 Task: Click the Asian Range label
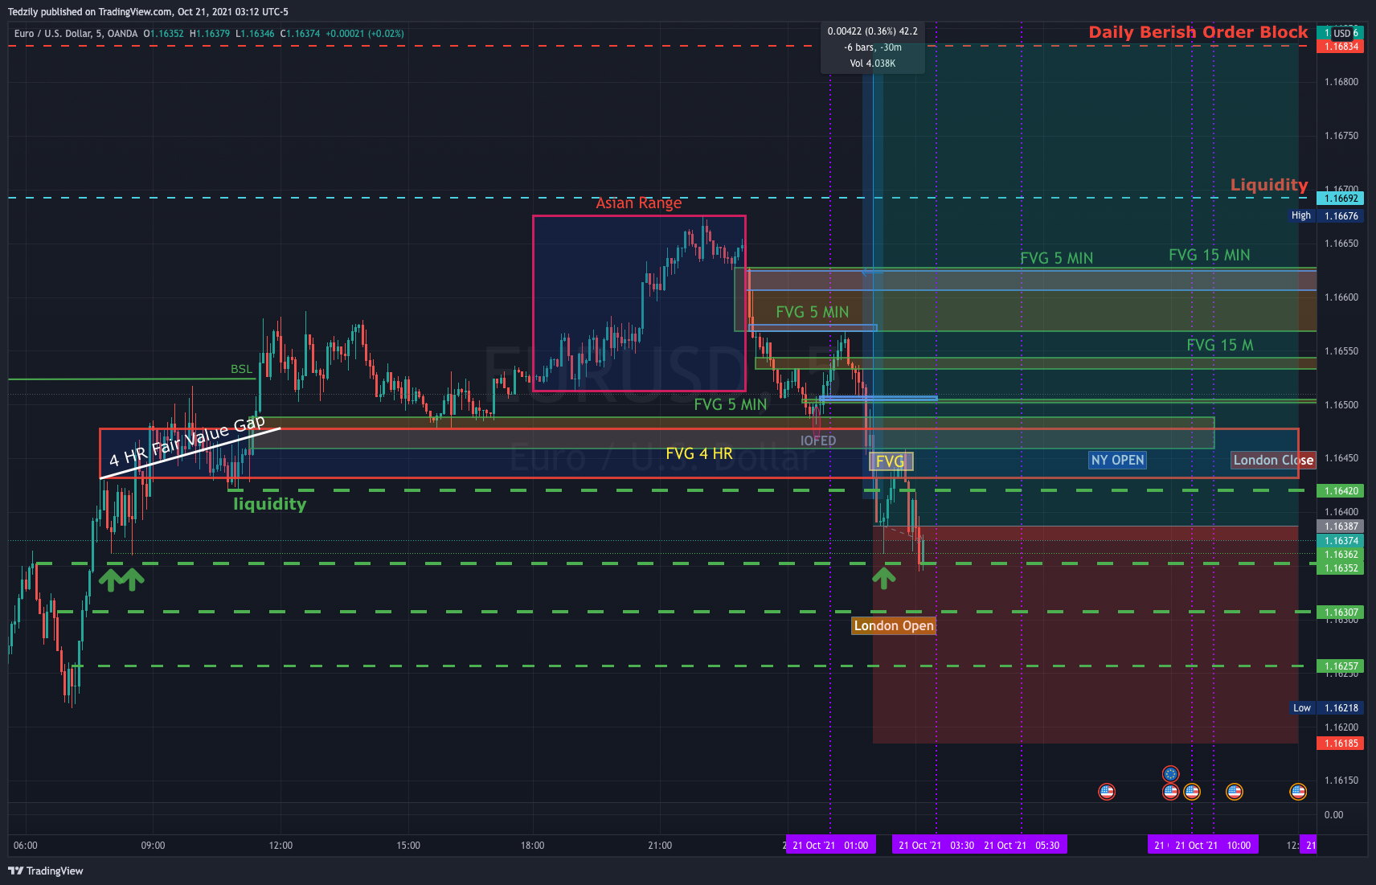pyautogui.click(x=638, y=203)
